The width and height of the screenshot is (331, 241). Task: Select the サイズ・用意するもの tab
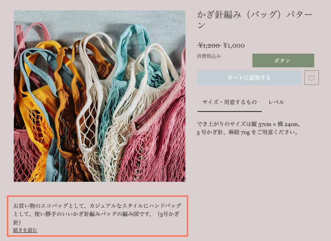(x=230, y=102)
